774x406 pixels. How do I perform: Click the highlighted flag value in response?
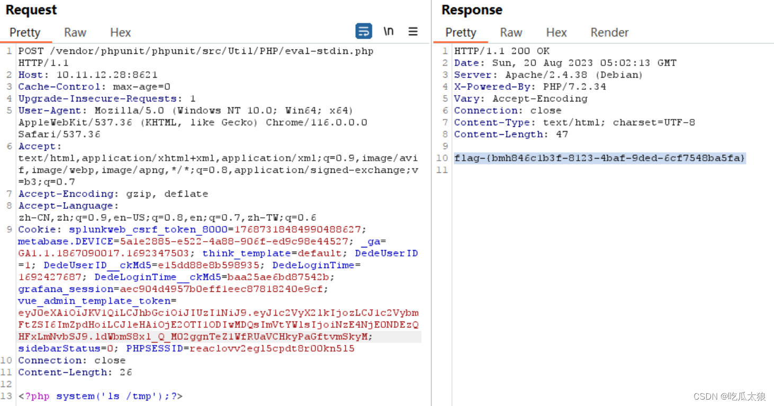tap(600, 158)
